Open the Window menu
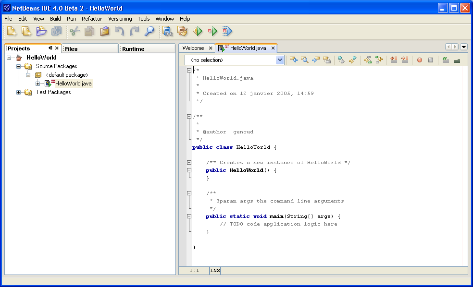 (x=164, y=19)
